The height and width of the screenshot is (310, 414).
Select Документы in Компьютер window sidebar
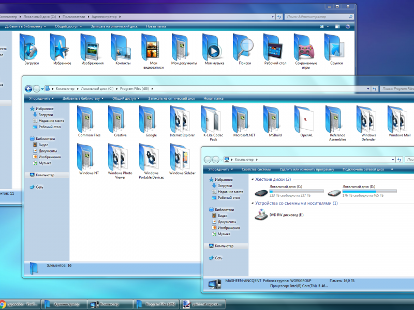pyautogui.click(x=224, y=222)
